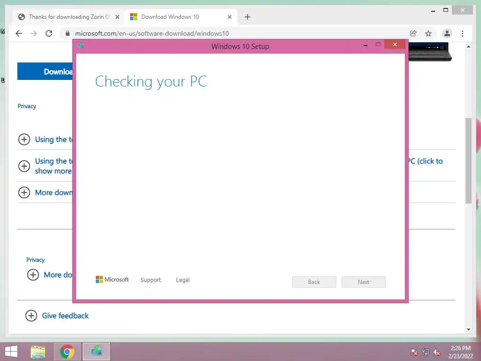The width and height of the screenshot is (481, 361).
Task: Click the Next button in setup
Action: (364, 282)
